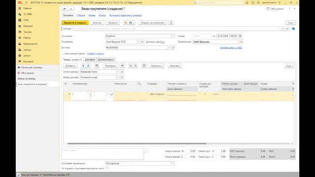This screenshot has height=177, width=315.
Task: Switch to the 'Доставка' tab
Action: tap(90, 60)
